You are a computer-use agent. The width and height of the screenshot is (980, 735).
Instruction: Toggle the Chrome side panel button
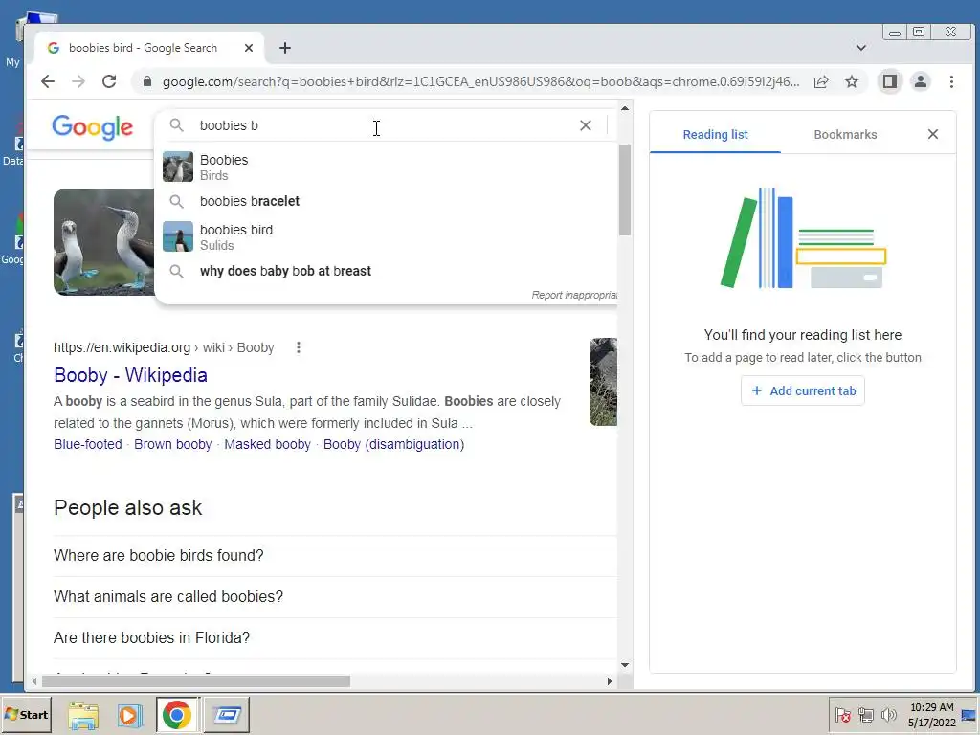(889, 81)
